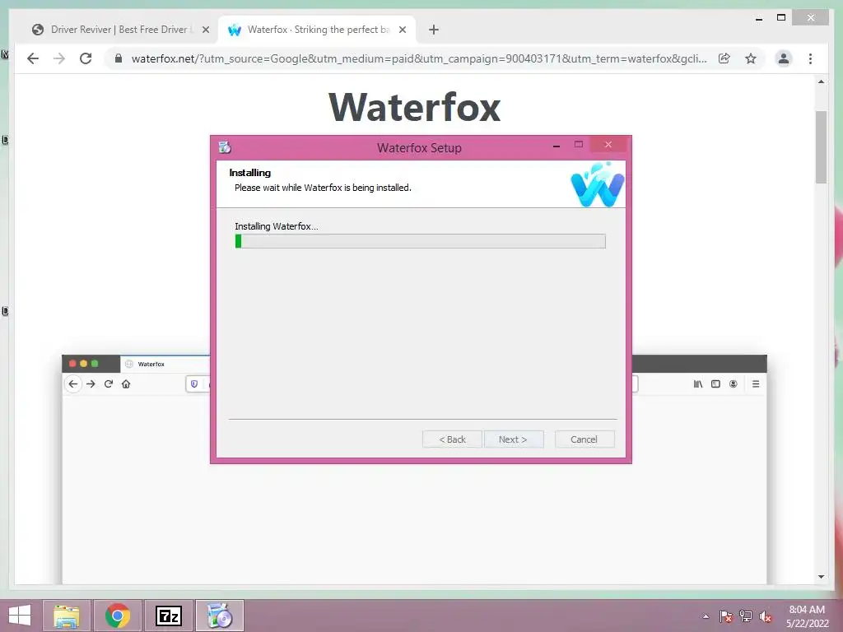Click the Action Center flag tray icon
This screenshot has height=632, width=843.
pos(725,616)
